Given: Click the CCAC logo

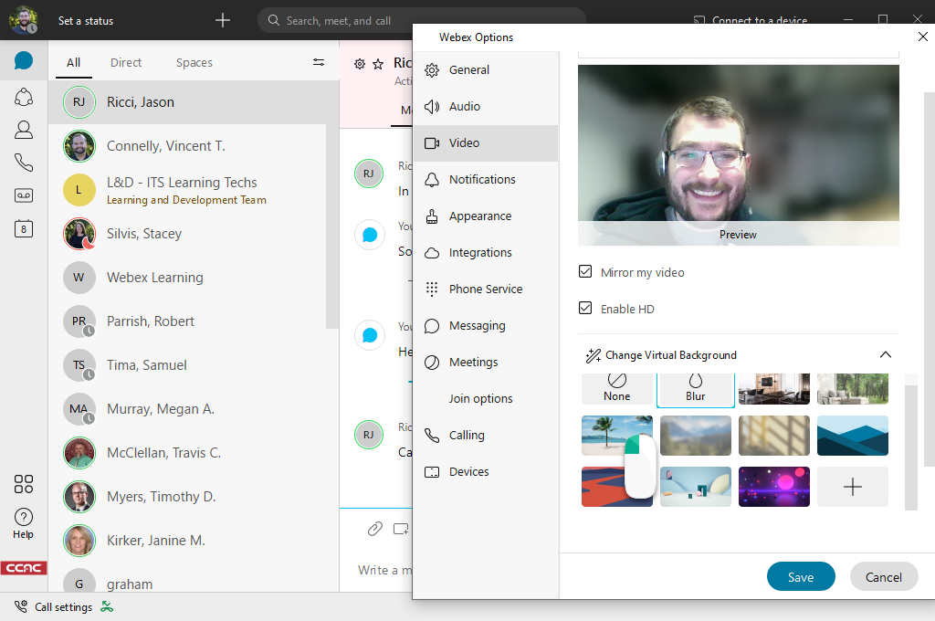Looking at the screenshot, I should (23, 568).
